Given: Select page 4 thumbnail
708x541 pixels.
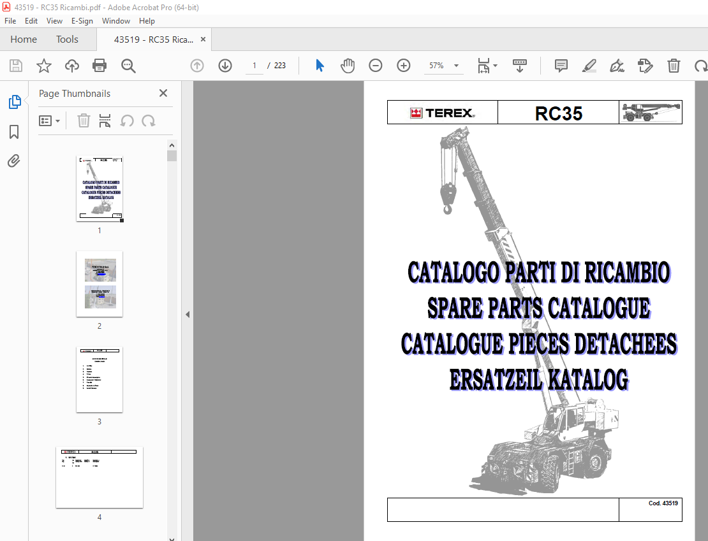Looking at the screenshot, I should (x=100, y=477).
